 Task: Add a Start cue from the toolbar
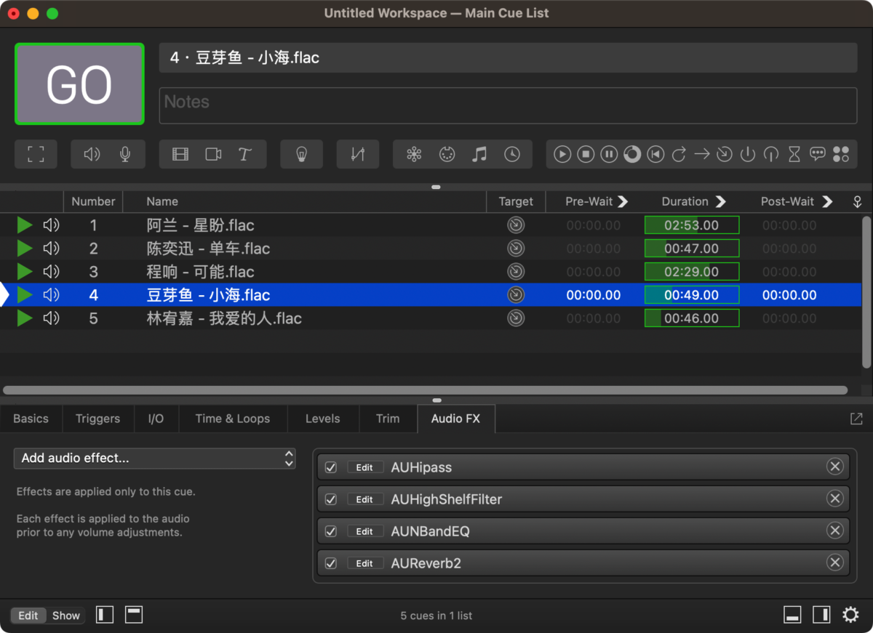coord(562,154)
